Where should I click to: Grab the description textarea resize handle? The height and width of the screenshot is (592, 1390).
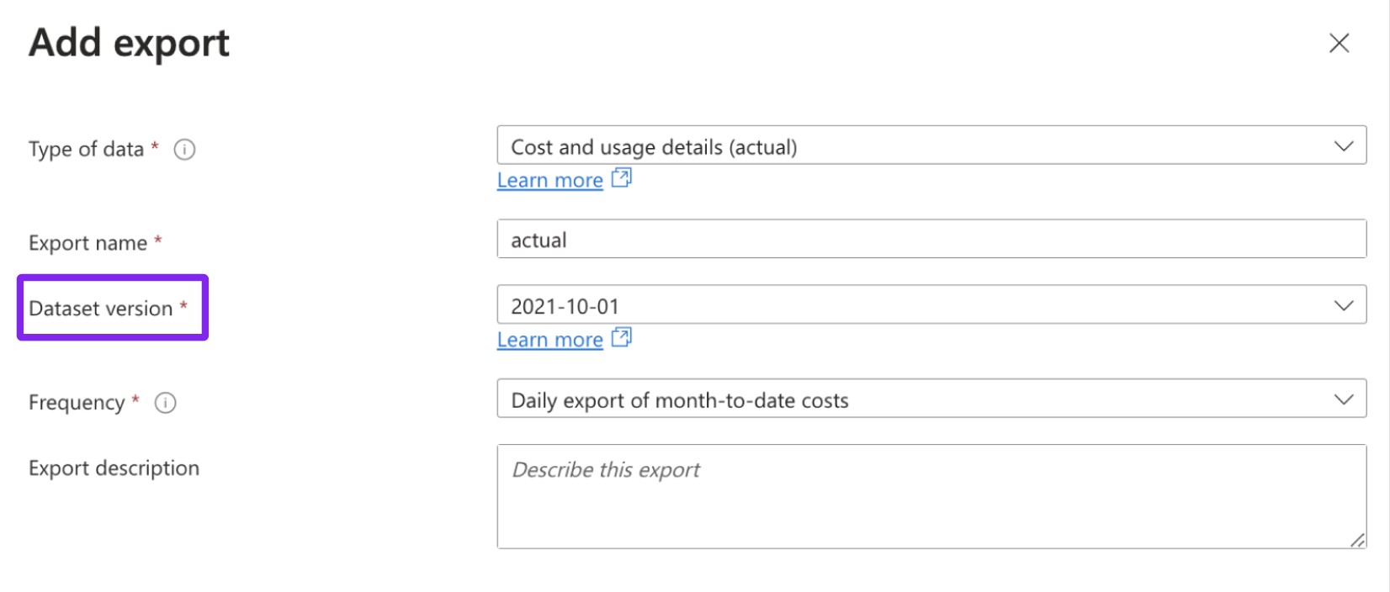tap(1357, 540)
